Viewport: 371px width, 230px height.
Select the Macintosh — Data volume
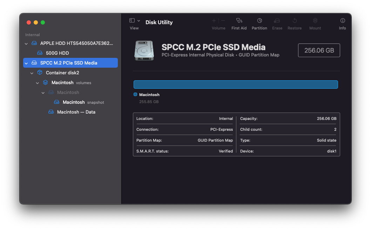pos(76,112)
